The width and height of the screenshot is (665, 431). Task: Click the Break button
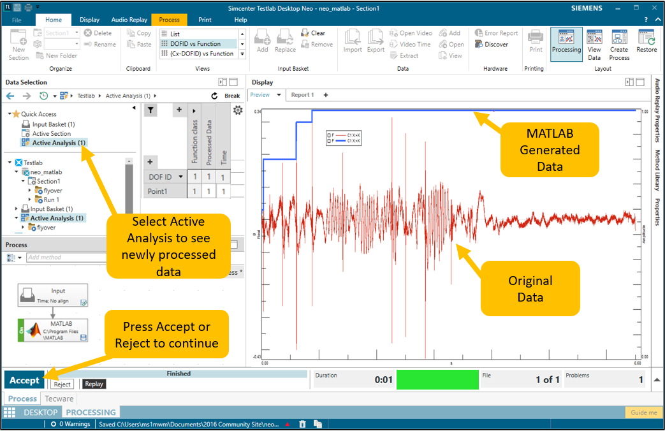(232, 96)
